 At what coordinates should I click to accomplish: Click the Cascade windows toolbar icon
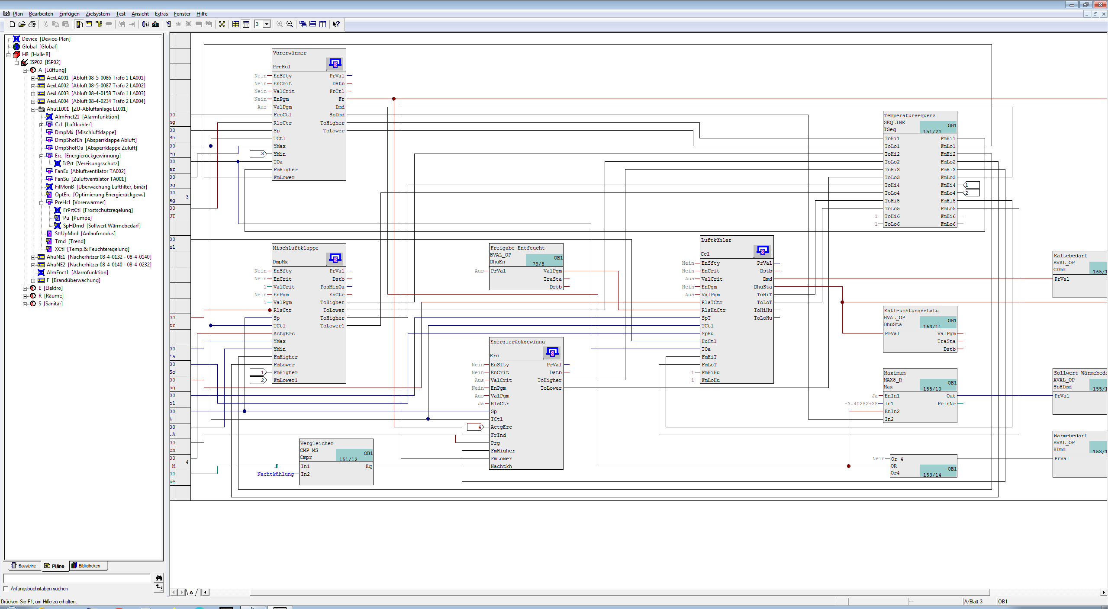coord(303,24)
